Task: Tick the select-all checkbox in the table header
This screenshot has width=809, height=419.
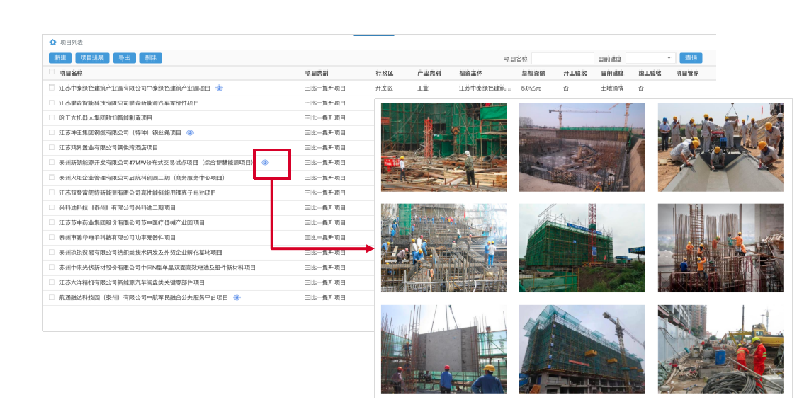Action: (x=52, y=72)
